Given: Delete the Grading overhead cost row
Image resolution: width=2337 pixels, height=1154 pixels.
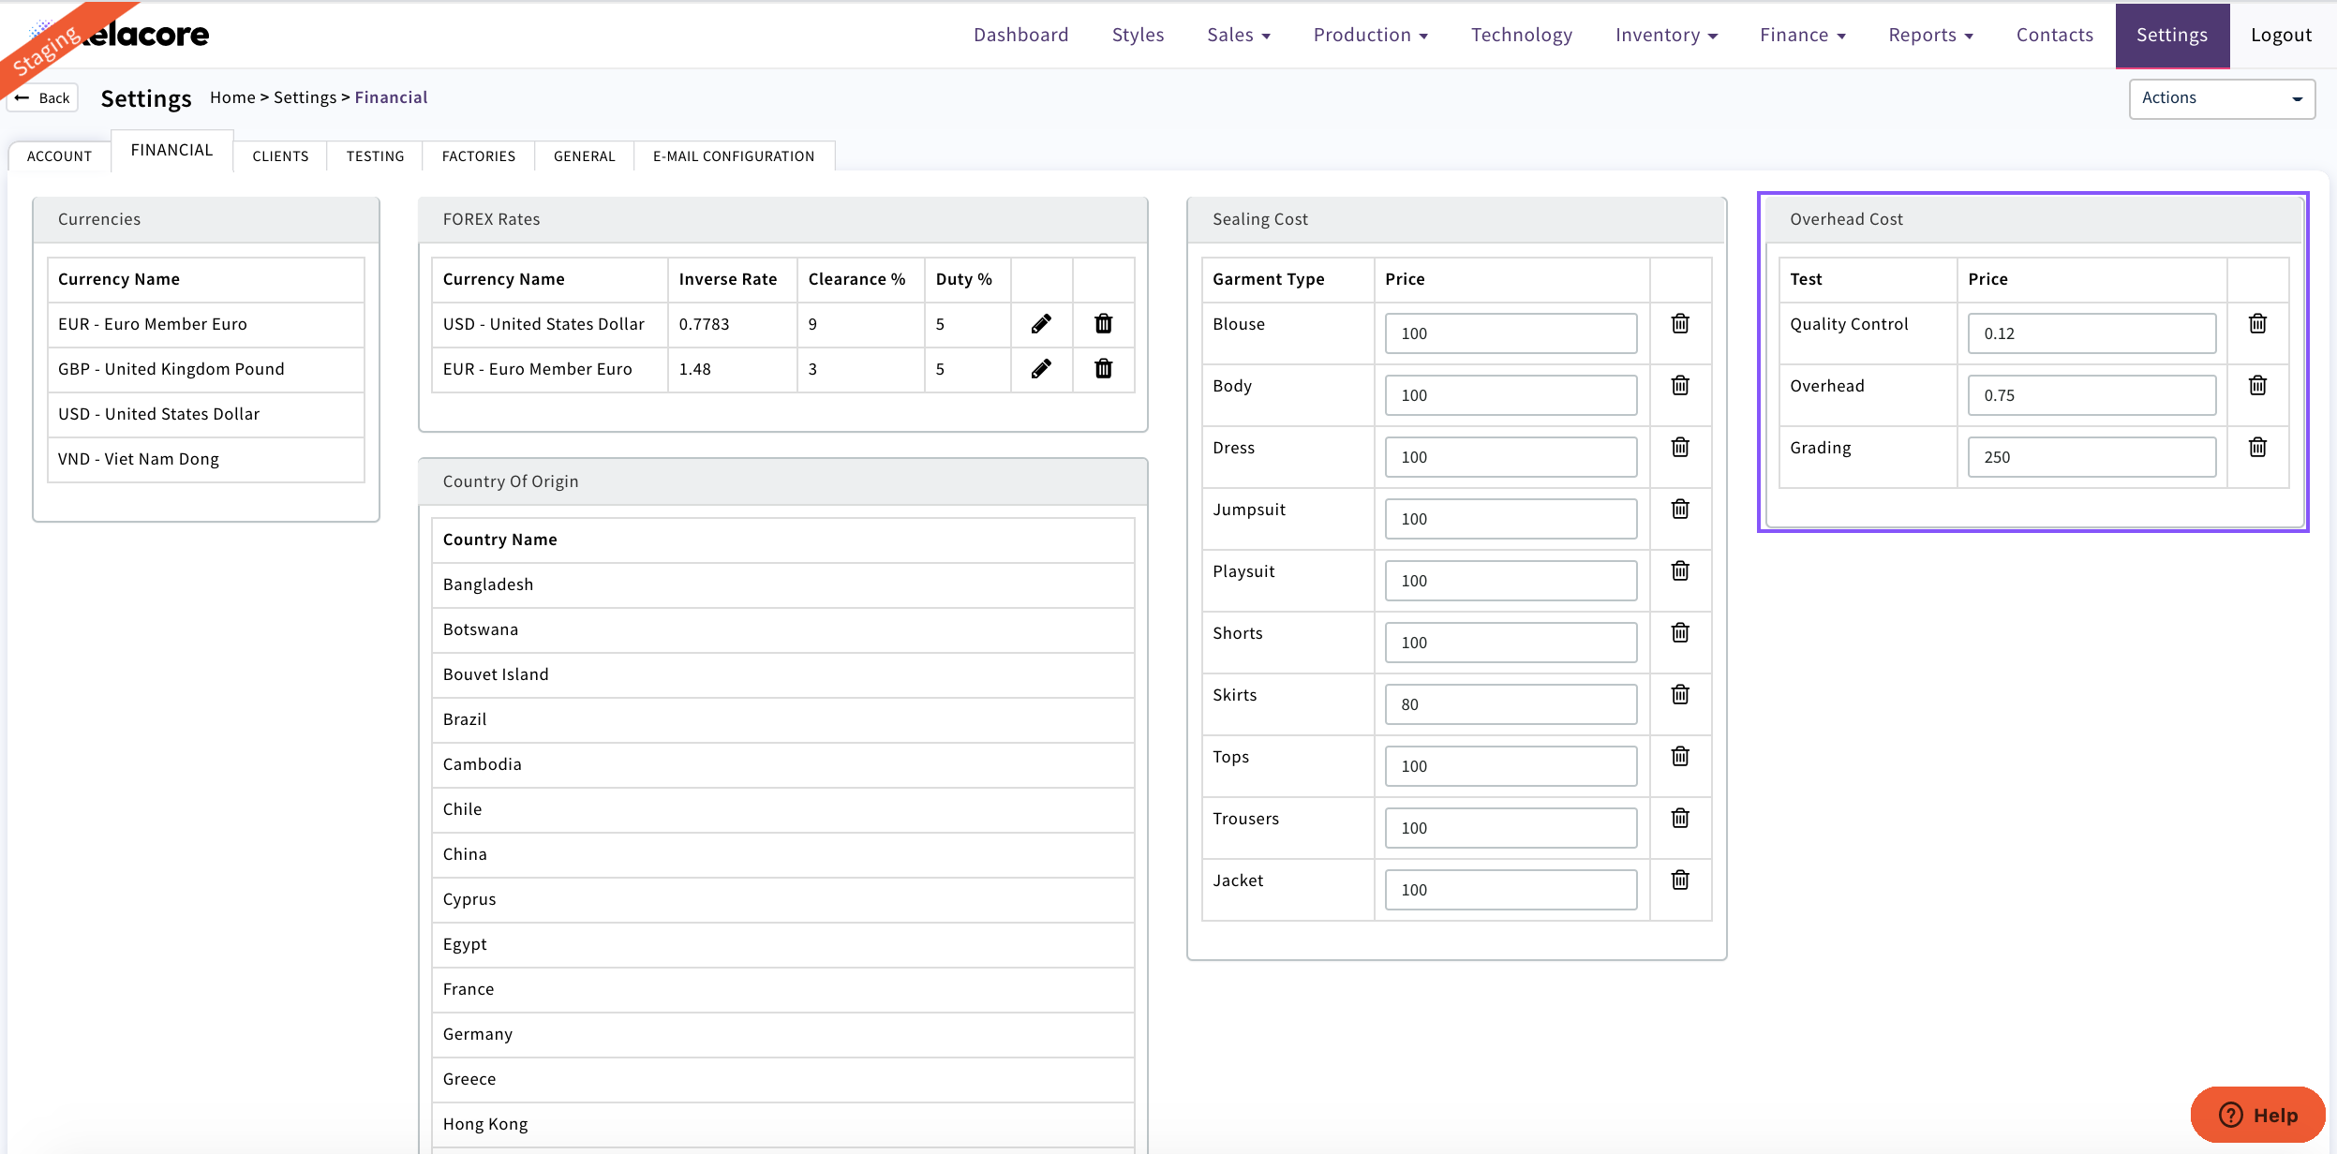Looking at the screenshot, I should (2257, 448).
